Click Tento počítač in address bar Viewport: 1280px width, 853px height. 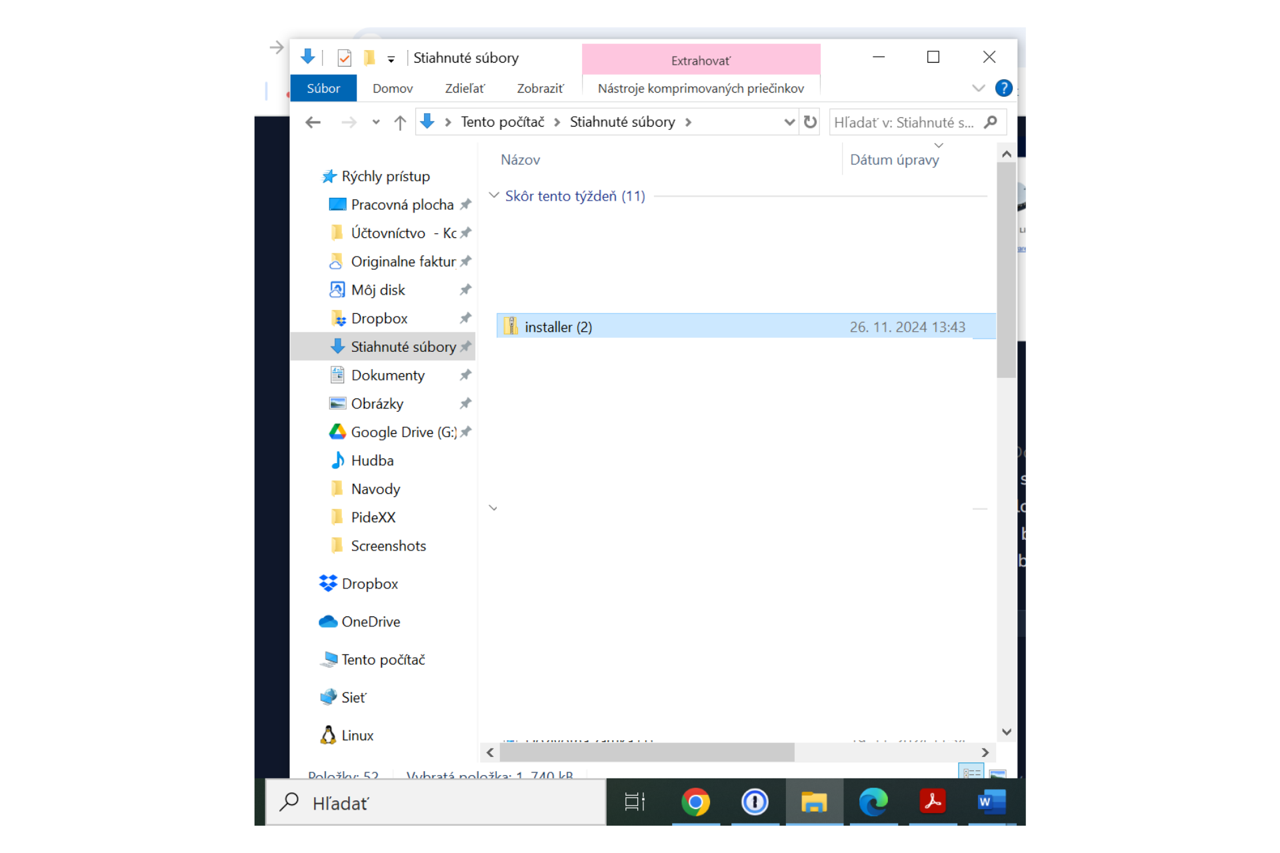503,122
